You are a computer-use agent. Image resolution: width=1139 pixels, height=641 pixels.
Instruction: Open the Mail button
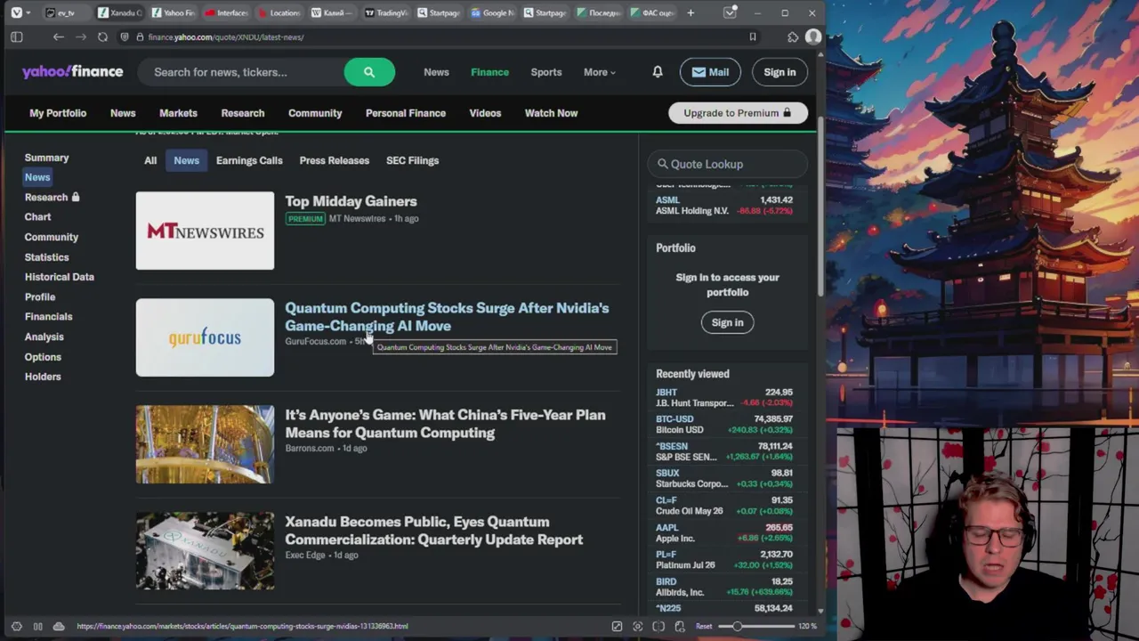[710, 72]
